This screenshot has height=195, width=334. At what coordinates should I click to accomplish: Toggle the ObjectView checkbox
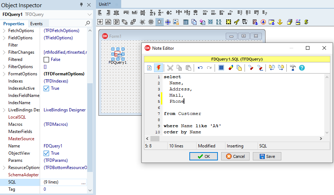click(46, 153)
